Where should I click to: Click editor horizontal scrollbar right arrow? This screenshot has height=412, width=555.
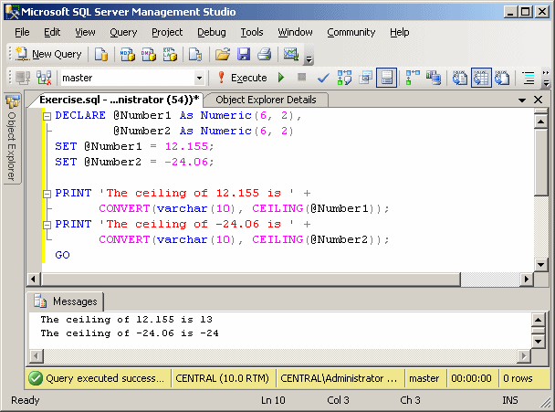527,280
